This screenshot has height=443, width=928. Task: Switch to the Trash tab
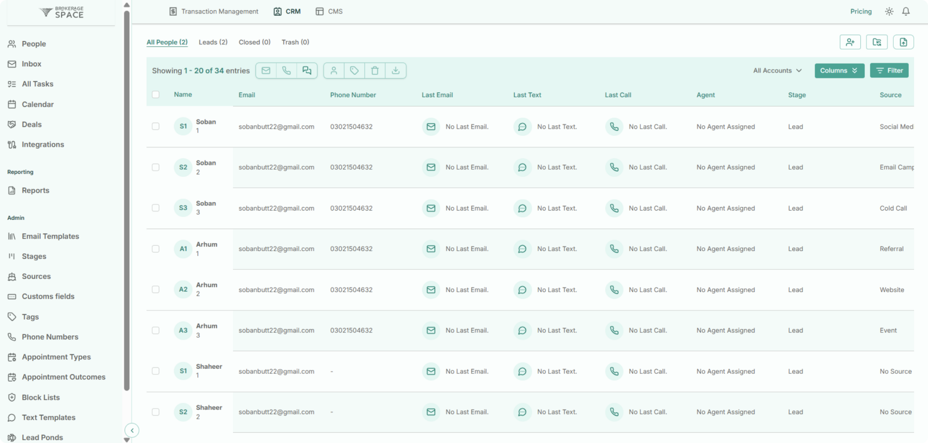pyautogui.click(x=295, y=42)
